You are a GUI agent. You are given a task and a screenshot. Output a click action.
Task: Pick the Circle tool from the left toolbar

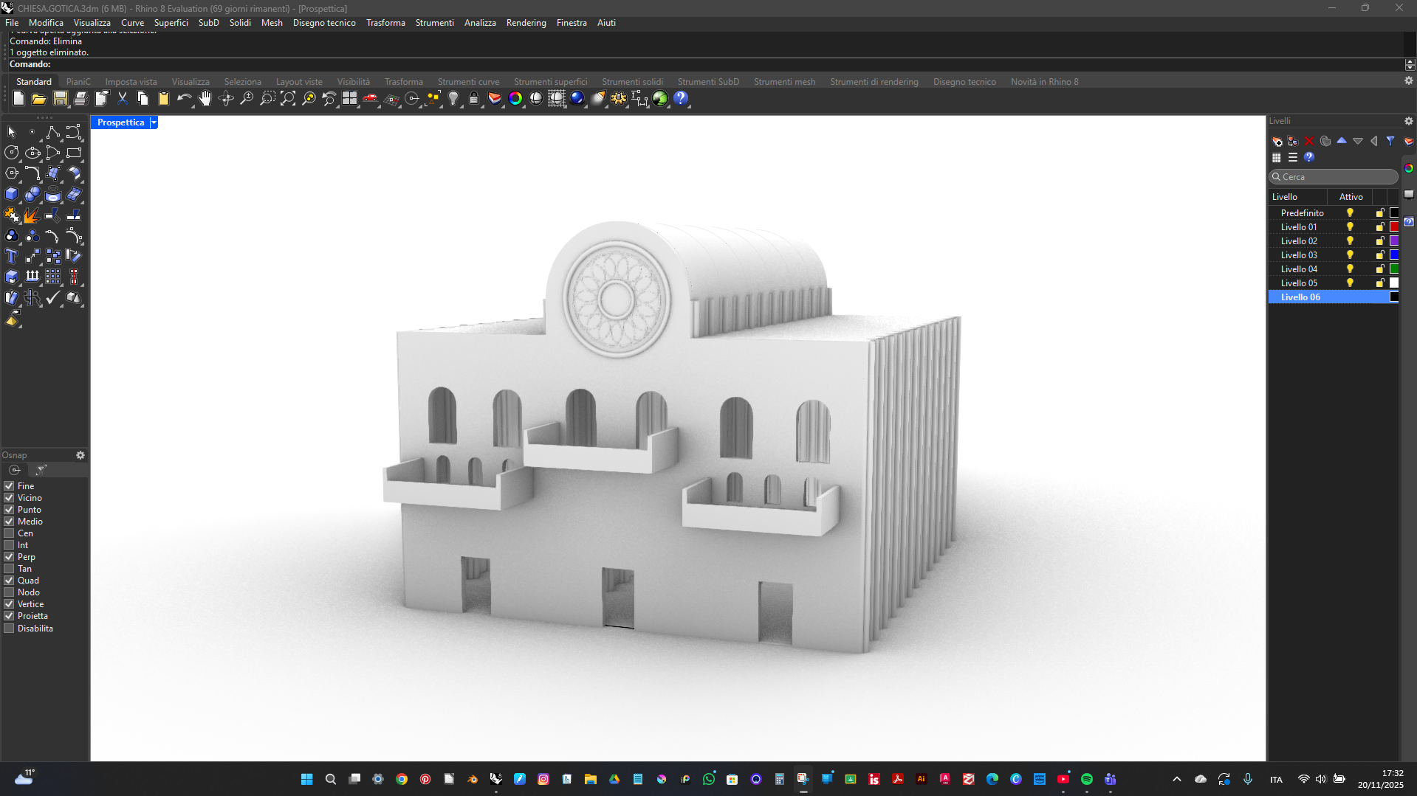pos(12,153)
